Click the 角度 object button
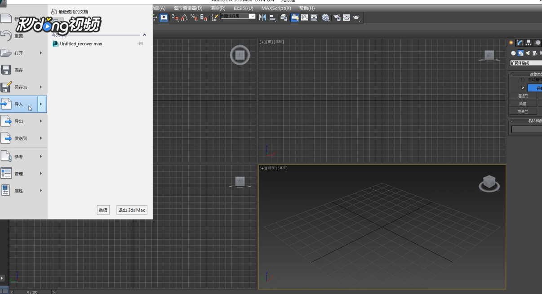The image size is (542, 294). tap(523, 104)
